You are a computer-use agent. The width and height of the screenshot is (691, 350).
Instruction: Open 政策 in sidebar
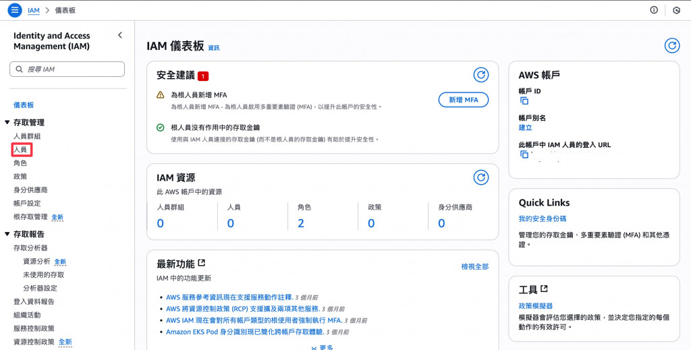20,177
